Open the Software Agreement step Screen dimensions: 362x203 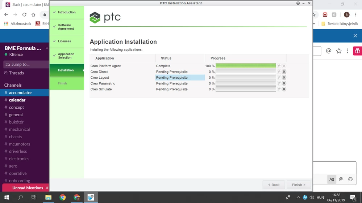tap(67, 27)
